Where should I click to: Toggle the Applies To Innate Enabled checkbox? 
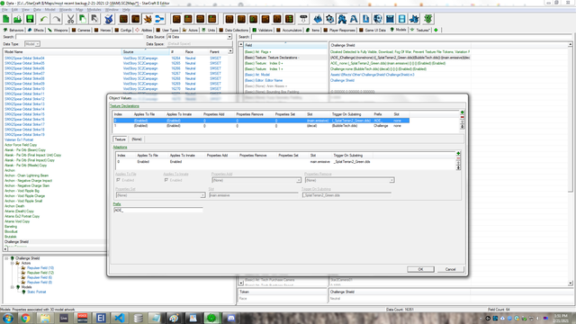click(x=166, y=180)
